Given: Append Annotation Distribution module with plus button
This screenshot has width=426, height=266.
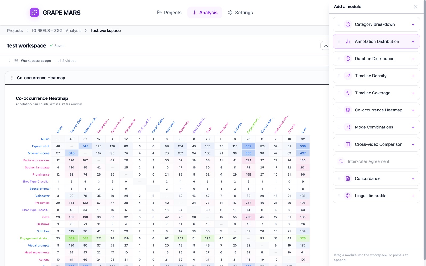Looking at the screenshot, I should click(x=413, y=41).
